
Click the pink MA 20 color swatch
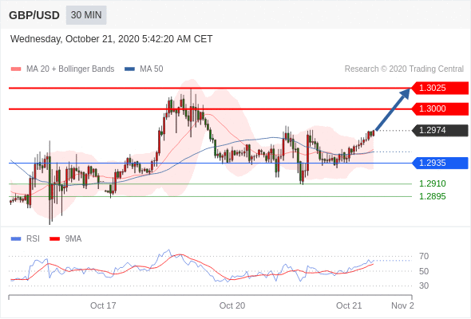16,69
